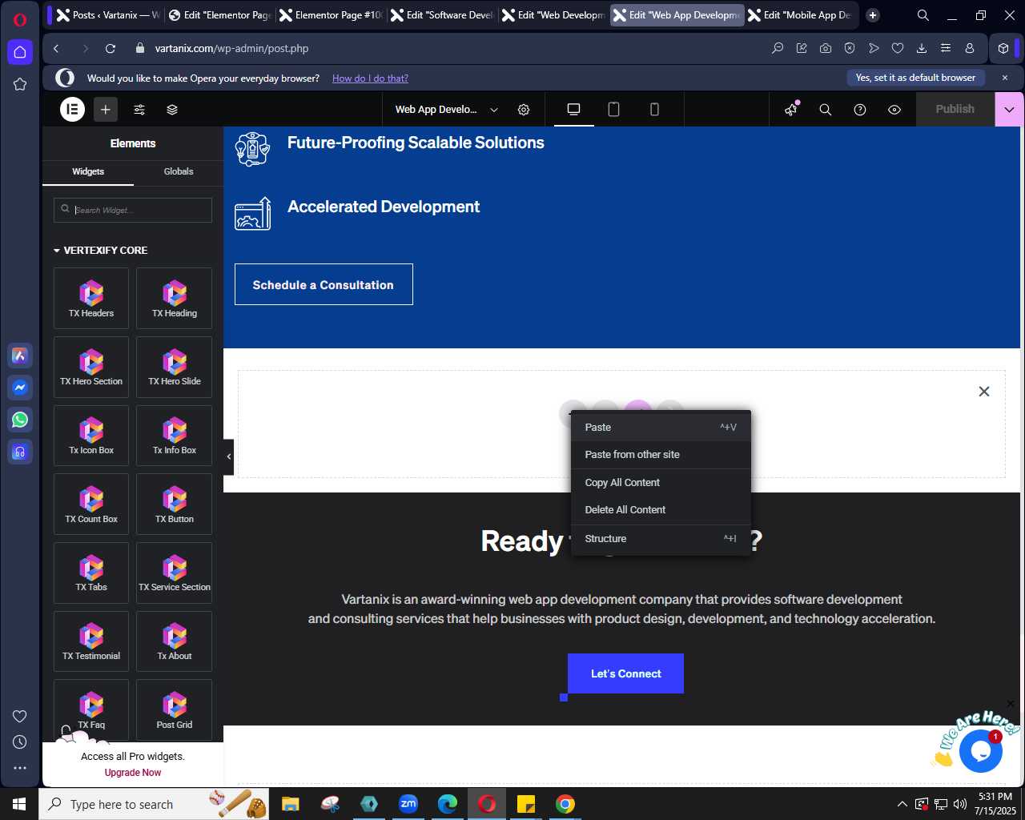This screenshot has width=1025, height=820.
Task: Click How do I do that link
Action: 370,78
